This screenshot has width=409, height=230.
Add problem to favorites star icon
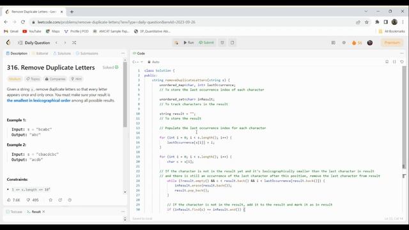(x=50, y=200)
